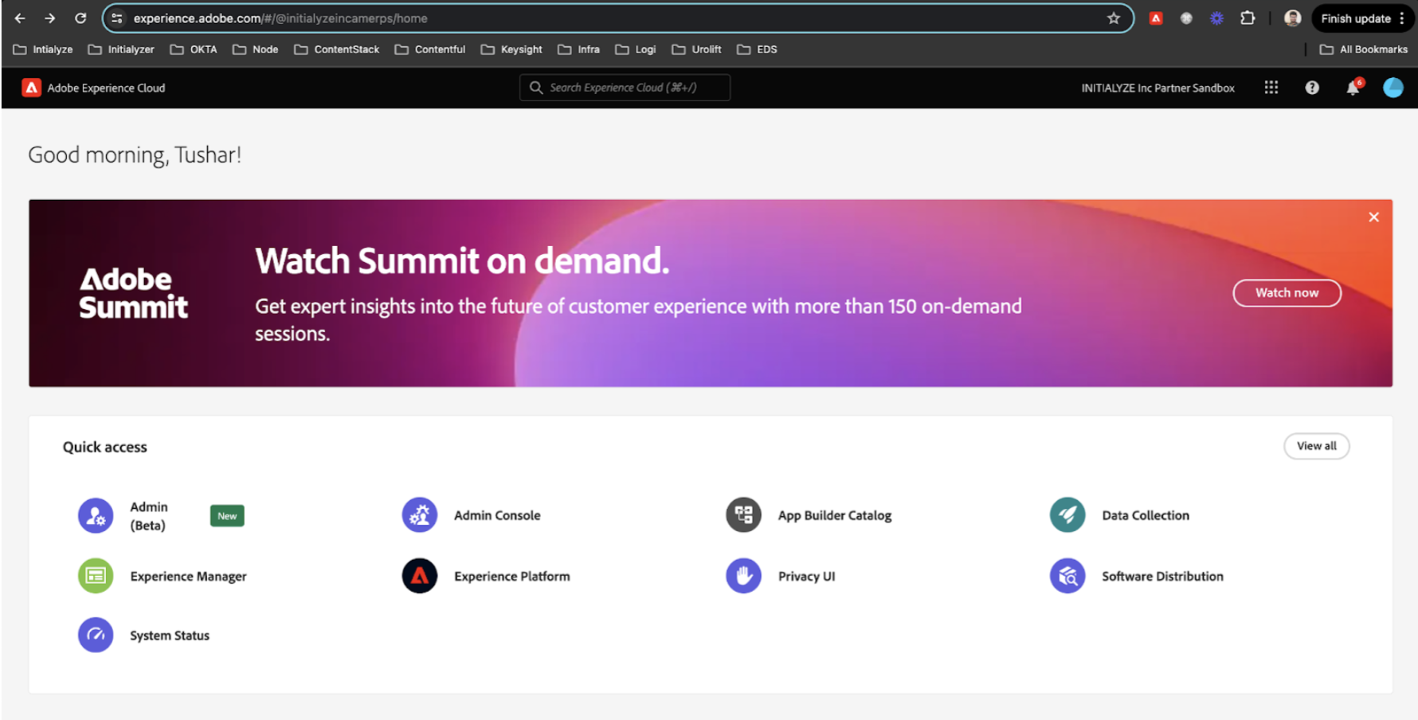Open the Initialyzer bookmarks folder
The image size is (1418, 720).
121,49
